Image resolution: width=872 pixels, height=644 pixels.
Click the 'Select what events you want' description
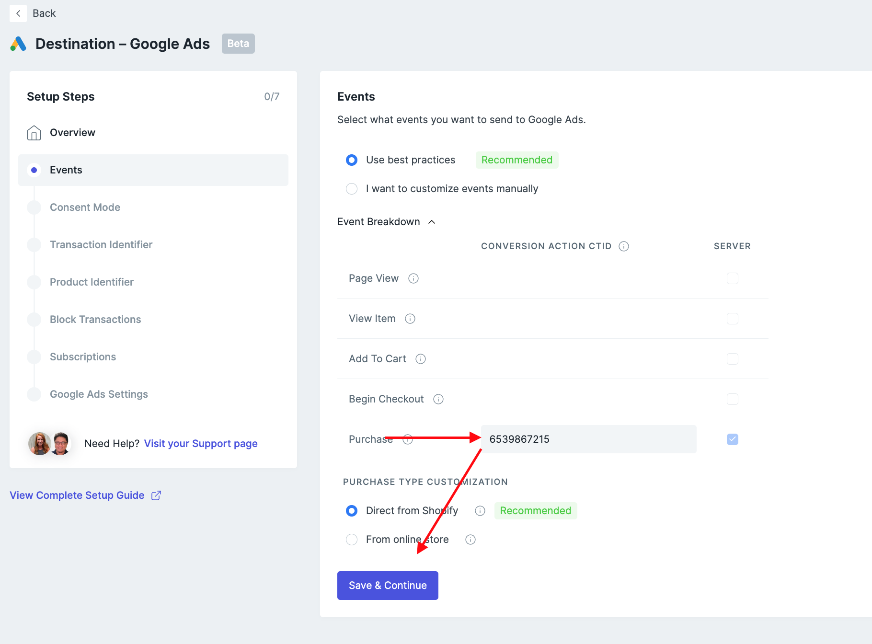point(461,120)
